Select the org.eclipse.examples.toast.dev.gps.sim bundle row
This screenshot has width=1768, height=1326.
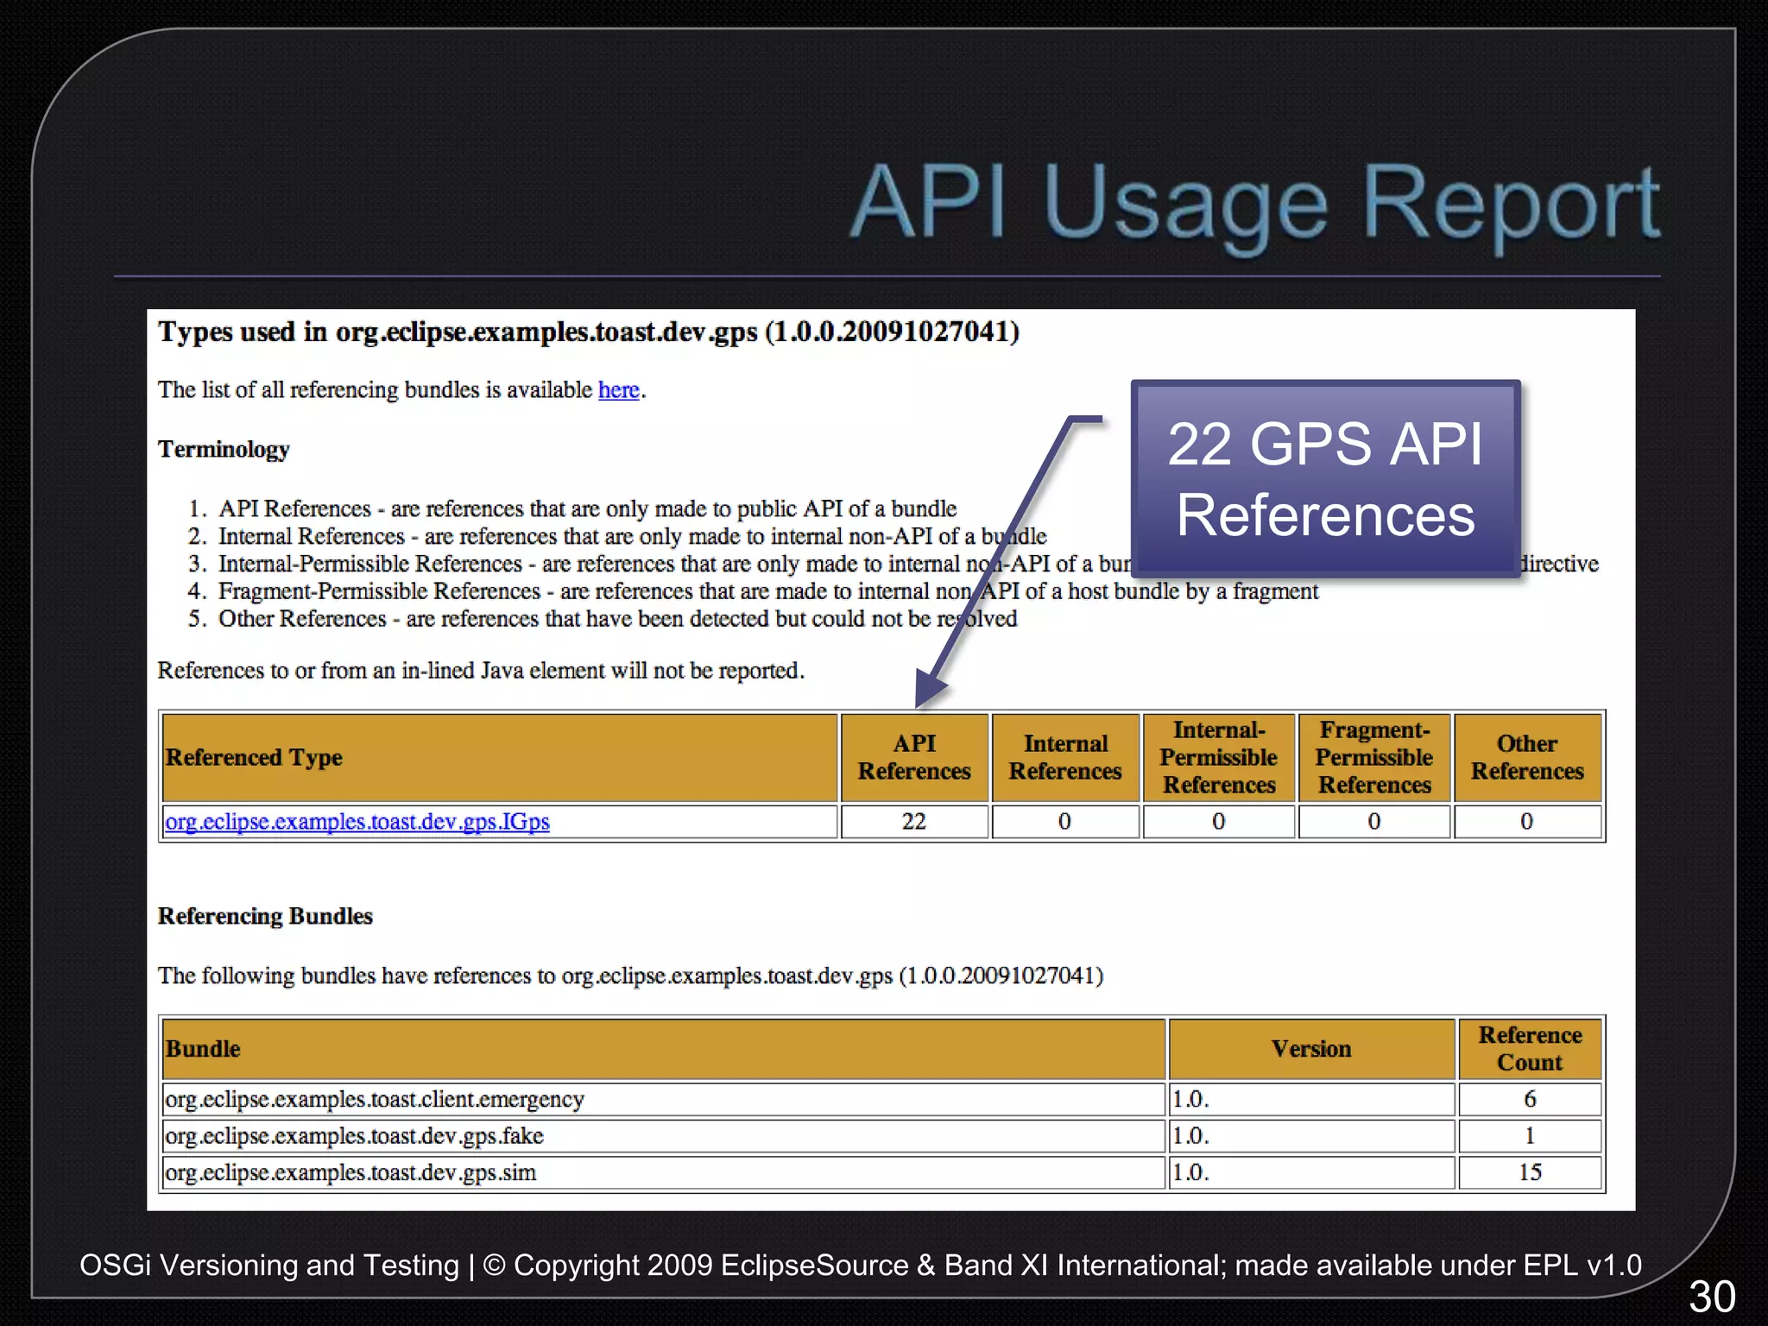(881, 1172)
